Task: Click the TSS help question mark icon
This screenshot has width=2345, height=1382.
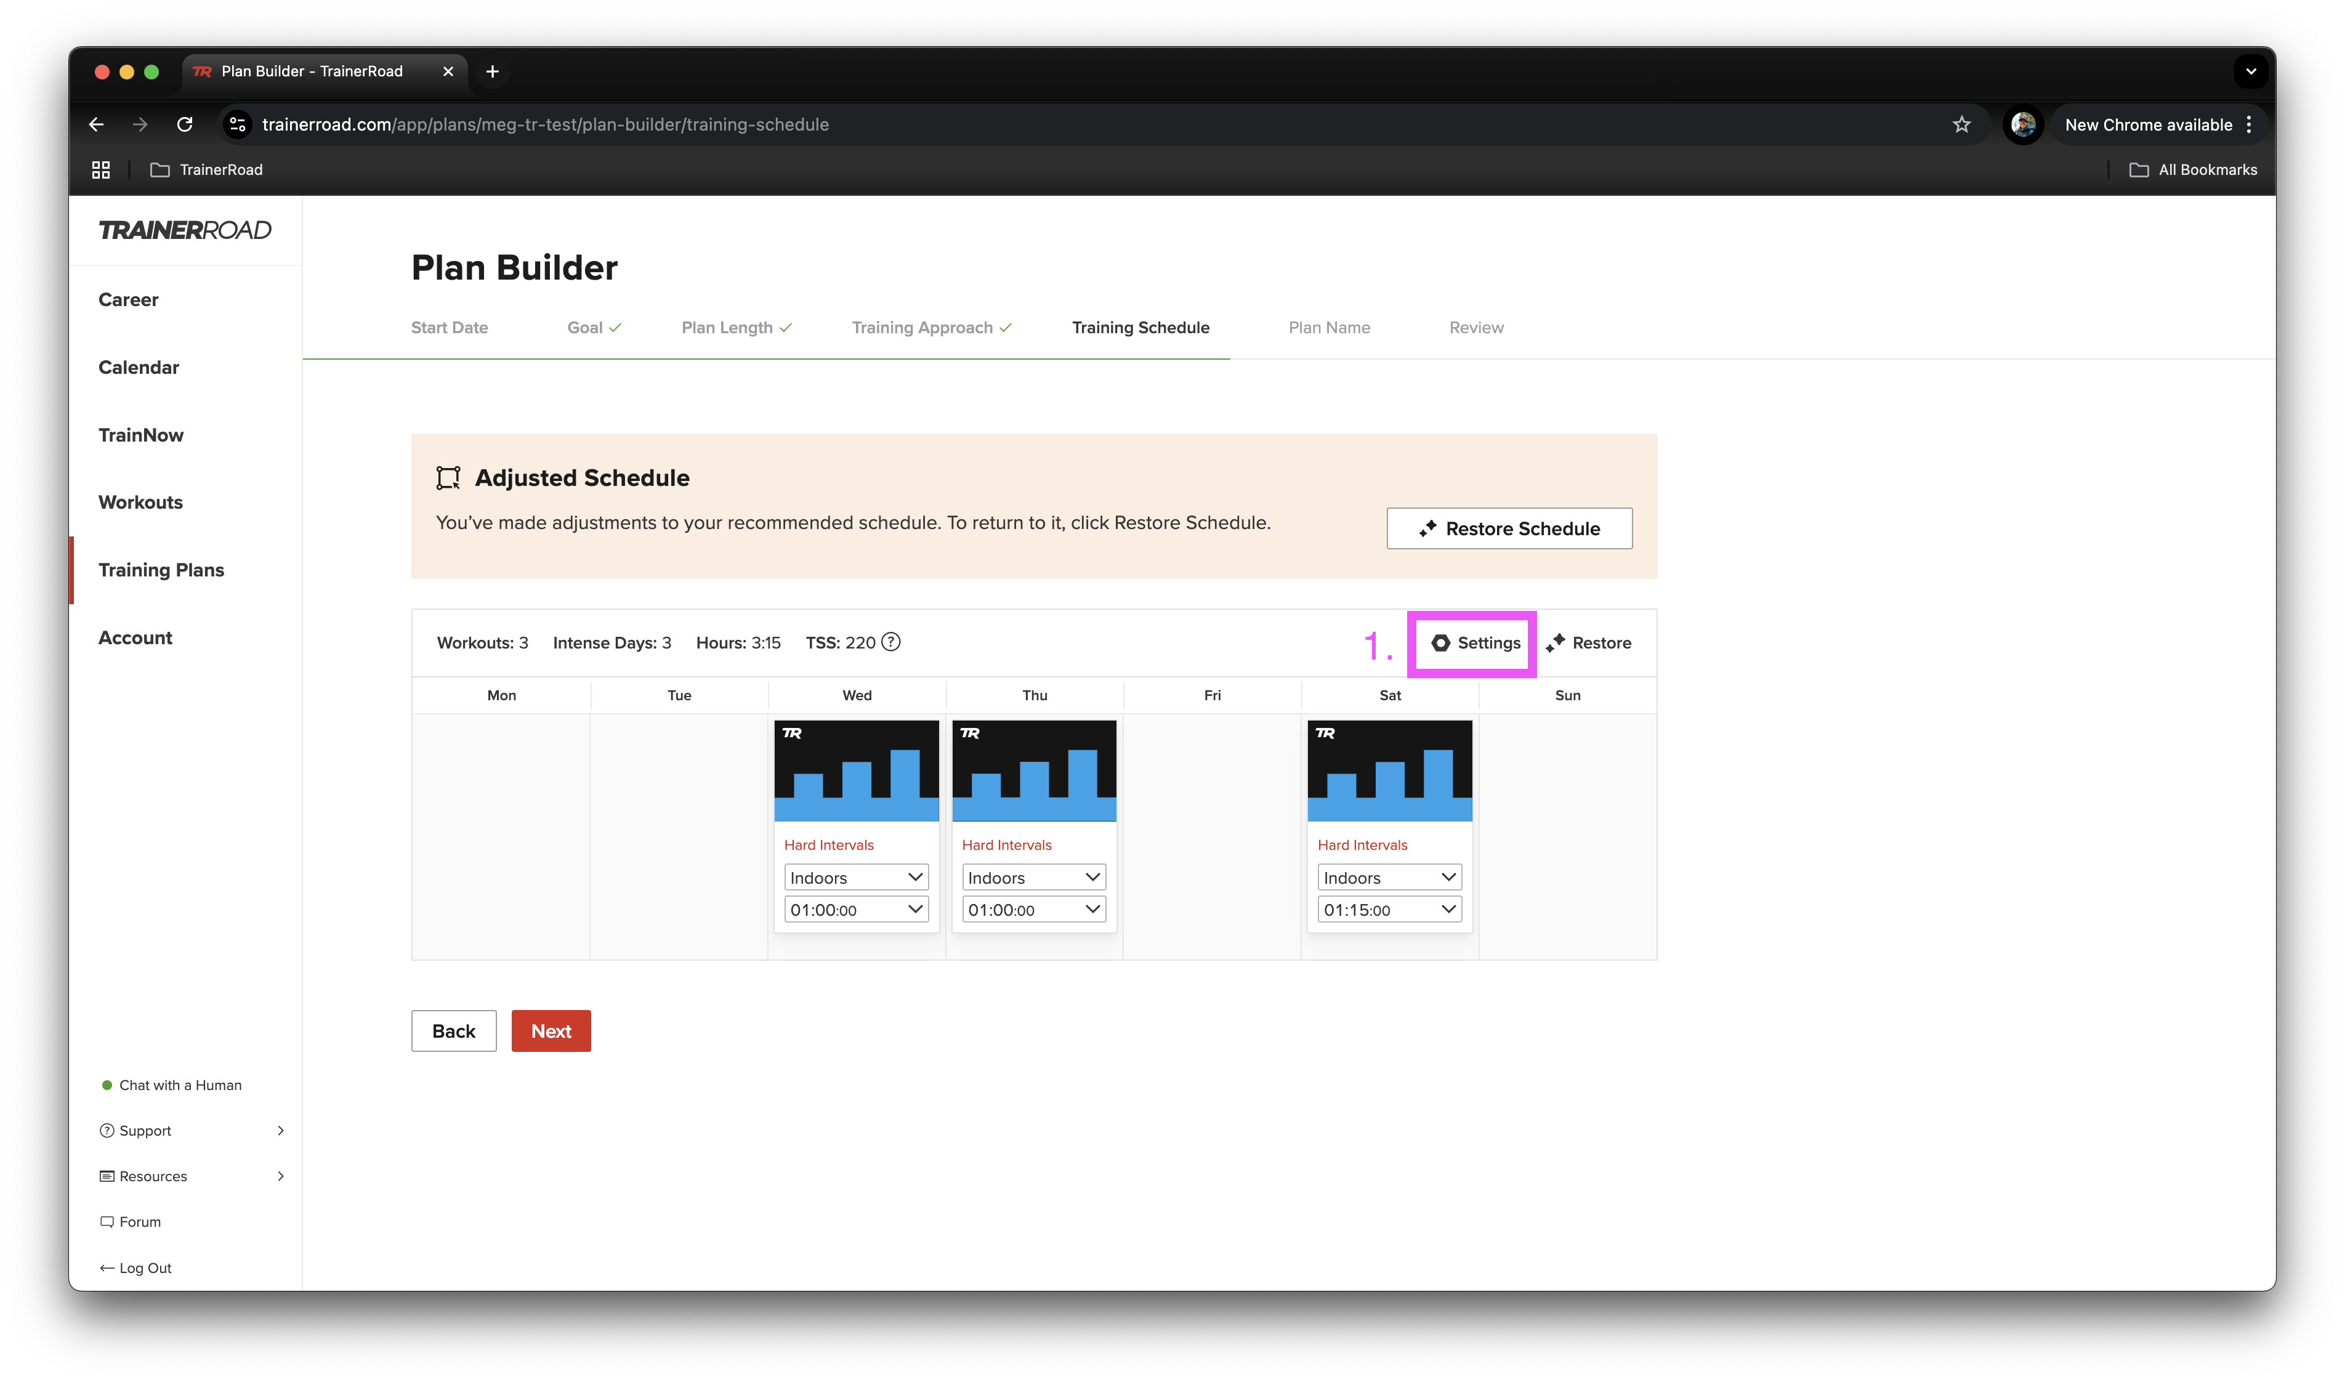Action: click(891, 642)
